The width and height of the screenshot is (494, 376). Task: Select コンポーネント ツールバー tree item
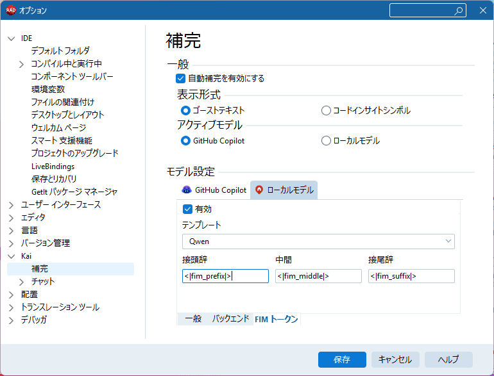(x=72, y=76)
